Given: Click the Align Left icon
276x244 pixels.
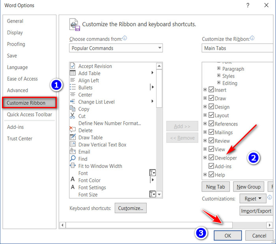Looking at the screenshot, I should 73,80.
